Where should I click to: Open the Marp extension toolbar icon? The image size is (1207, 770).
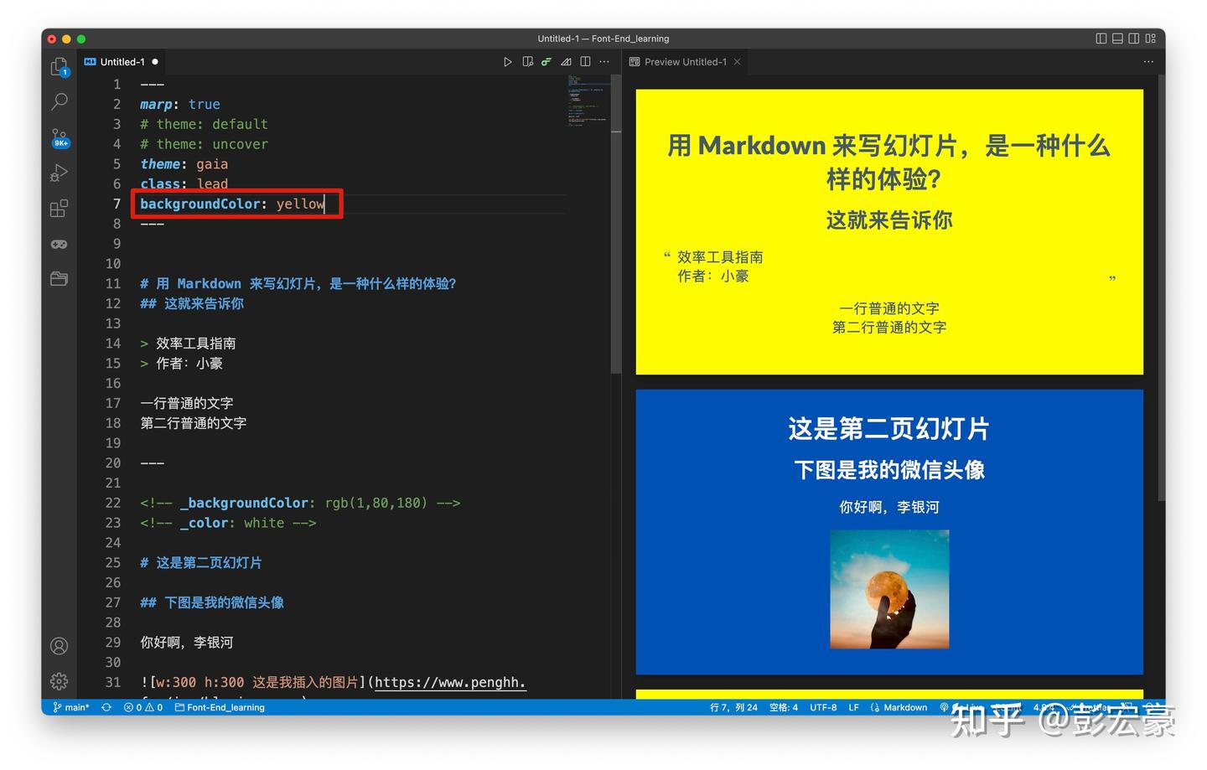pyautogui.click(x=546, y=61)
